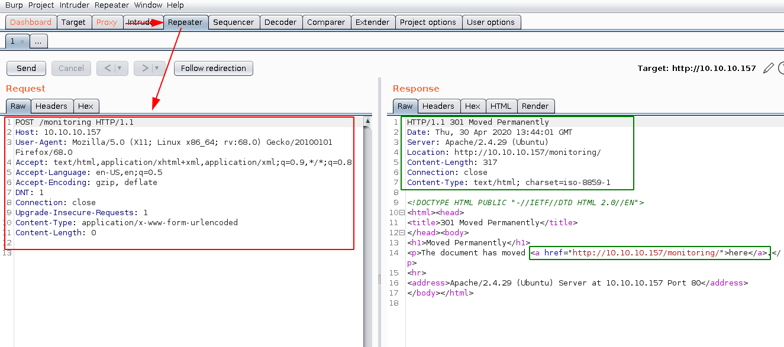Open the Decoder tool tab
This screenshot has width=784, height=347.
(x=280, y=22)
